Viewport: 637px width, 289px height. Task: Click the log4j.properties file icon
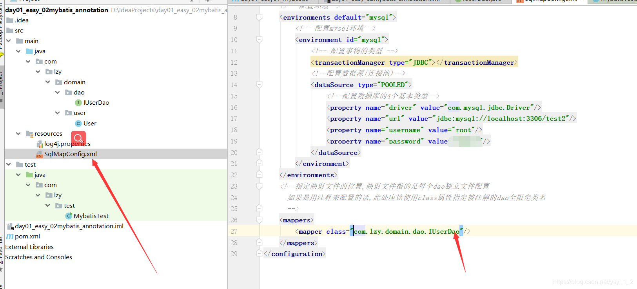coord(40,144)
